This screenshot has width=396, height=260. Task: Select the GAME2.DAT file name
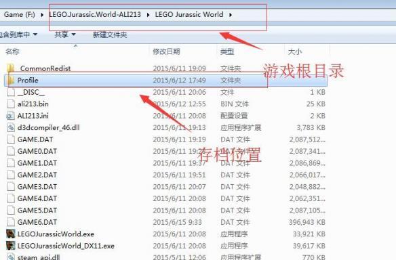click(x=37, y=175)
